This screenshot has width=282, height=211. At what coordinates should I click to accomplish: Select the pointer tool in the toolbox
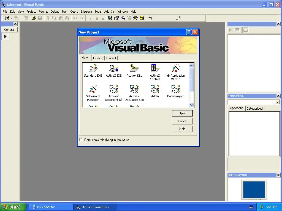pos(6,37)
